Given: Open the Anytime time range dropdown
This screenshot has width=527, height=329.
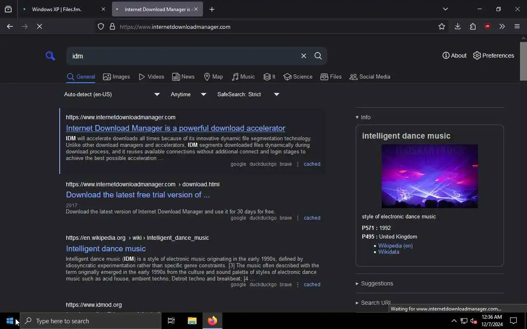Looking at the screenshot, I should click(189, 95).
